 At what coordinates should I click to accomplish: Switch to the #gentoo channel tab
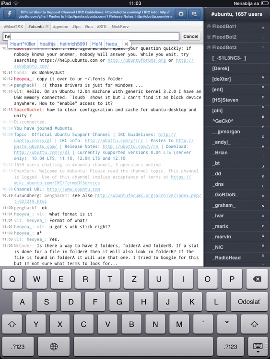click(60, 26)
